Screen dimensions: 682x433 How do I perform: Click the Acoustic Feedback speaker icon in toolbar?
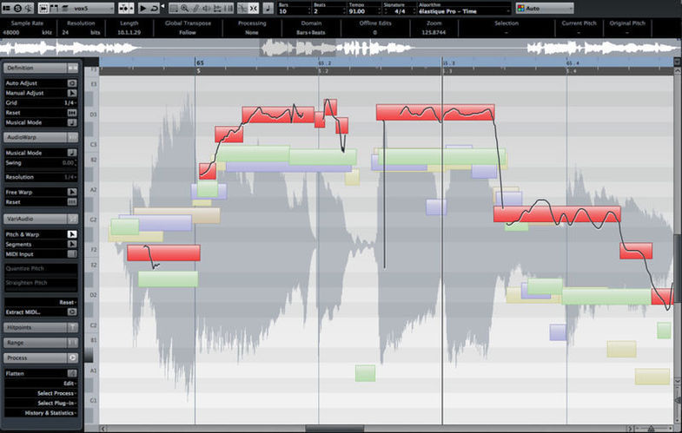coord(30,8)
